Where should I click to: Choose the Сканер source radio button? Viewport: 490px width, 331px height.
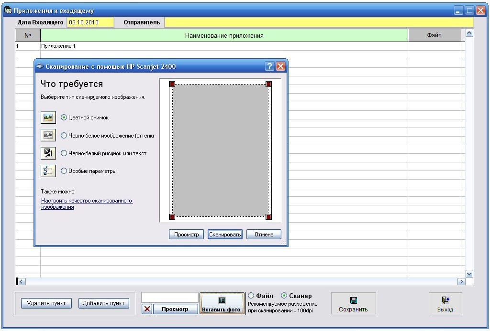(x=284, y=296)
